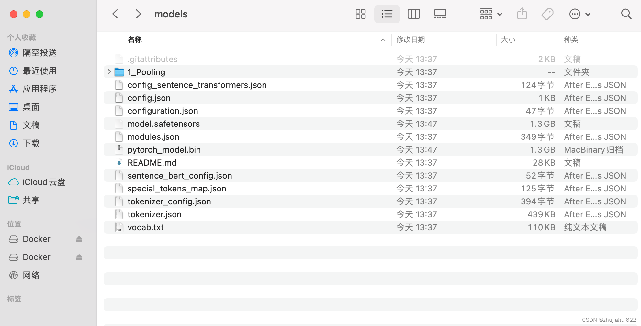Image resolution: width=641 pixels, height=326 pixels.
Task: Click the edit tags icon
Action: pyautogui.click(x=547, y=14)
